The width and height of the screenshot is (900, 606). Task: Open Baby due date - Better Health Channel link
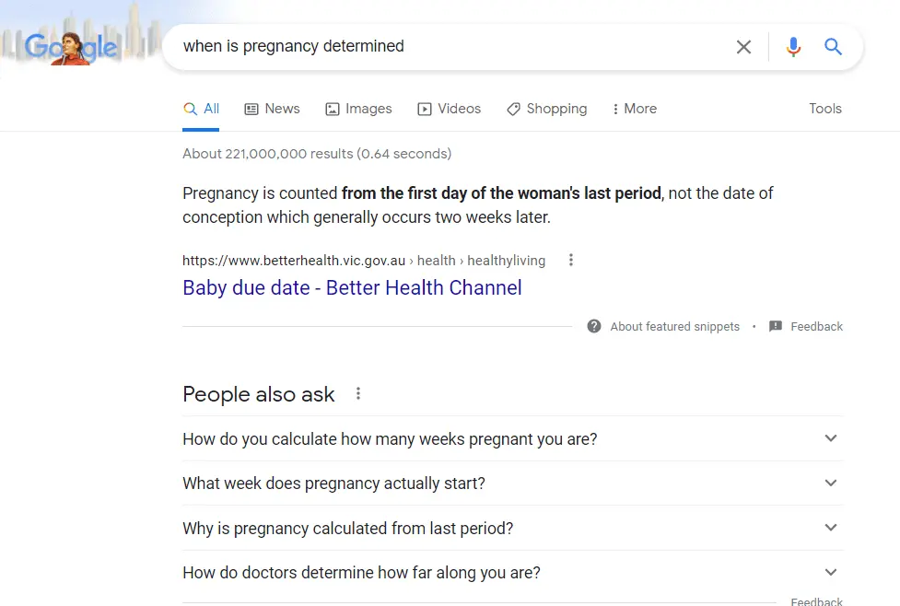coord(352,287)
